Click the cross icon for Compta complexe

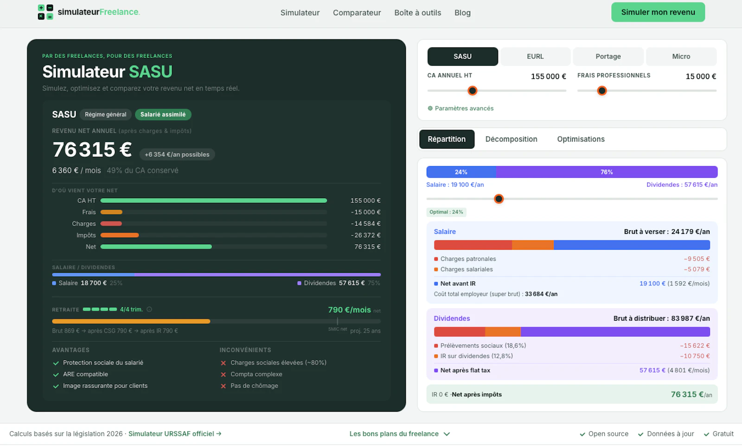223,375
